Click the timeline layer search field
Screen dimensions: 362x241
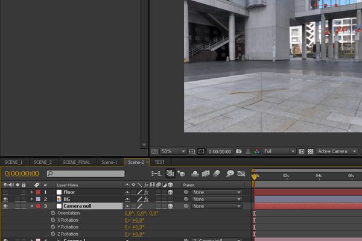(x=86, y=174)
